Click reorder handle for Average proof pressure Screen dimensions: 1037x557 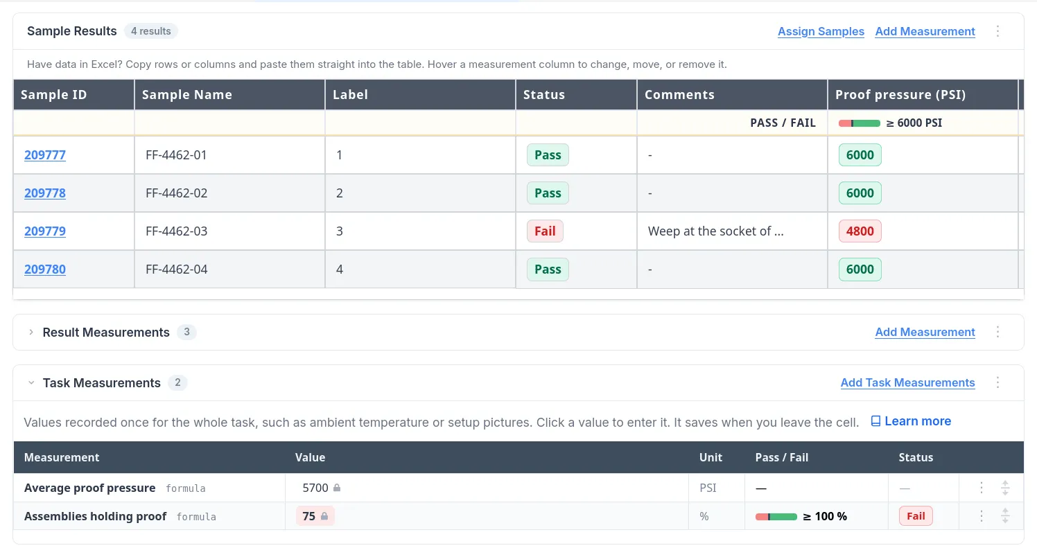(x=1005, y=488)
